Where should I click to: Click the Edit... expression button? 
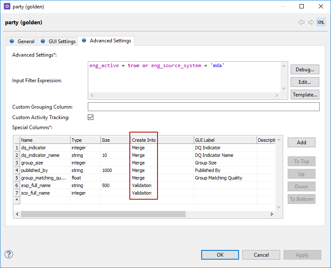[305, 82]
